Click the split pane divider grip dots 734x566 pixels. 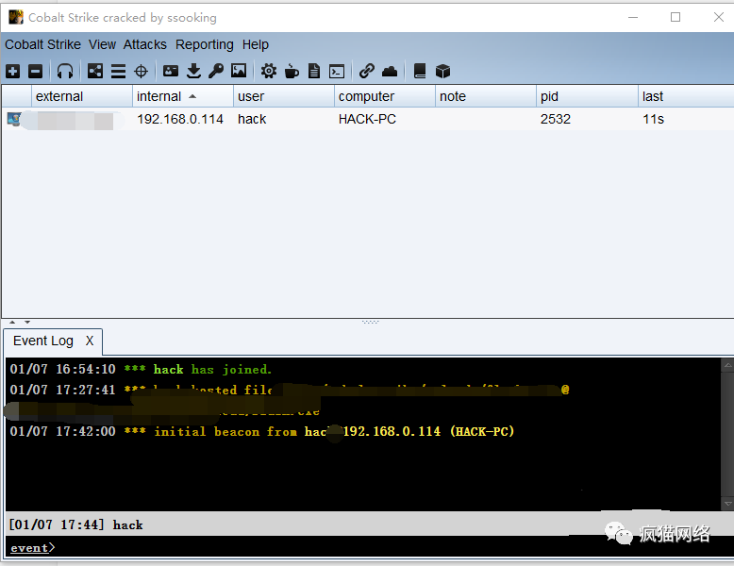click(x=370, y=322)
